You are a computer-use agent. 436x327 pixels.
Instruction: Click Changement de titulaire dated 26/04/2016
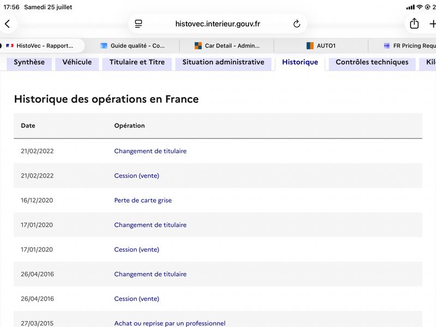tap(150, 274)
